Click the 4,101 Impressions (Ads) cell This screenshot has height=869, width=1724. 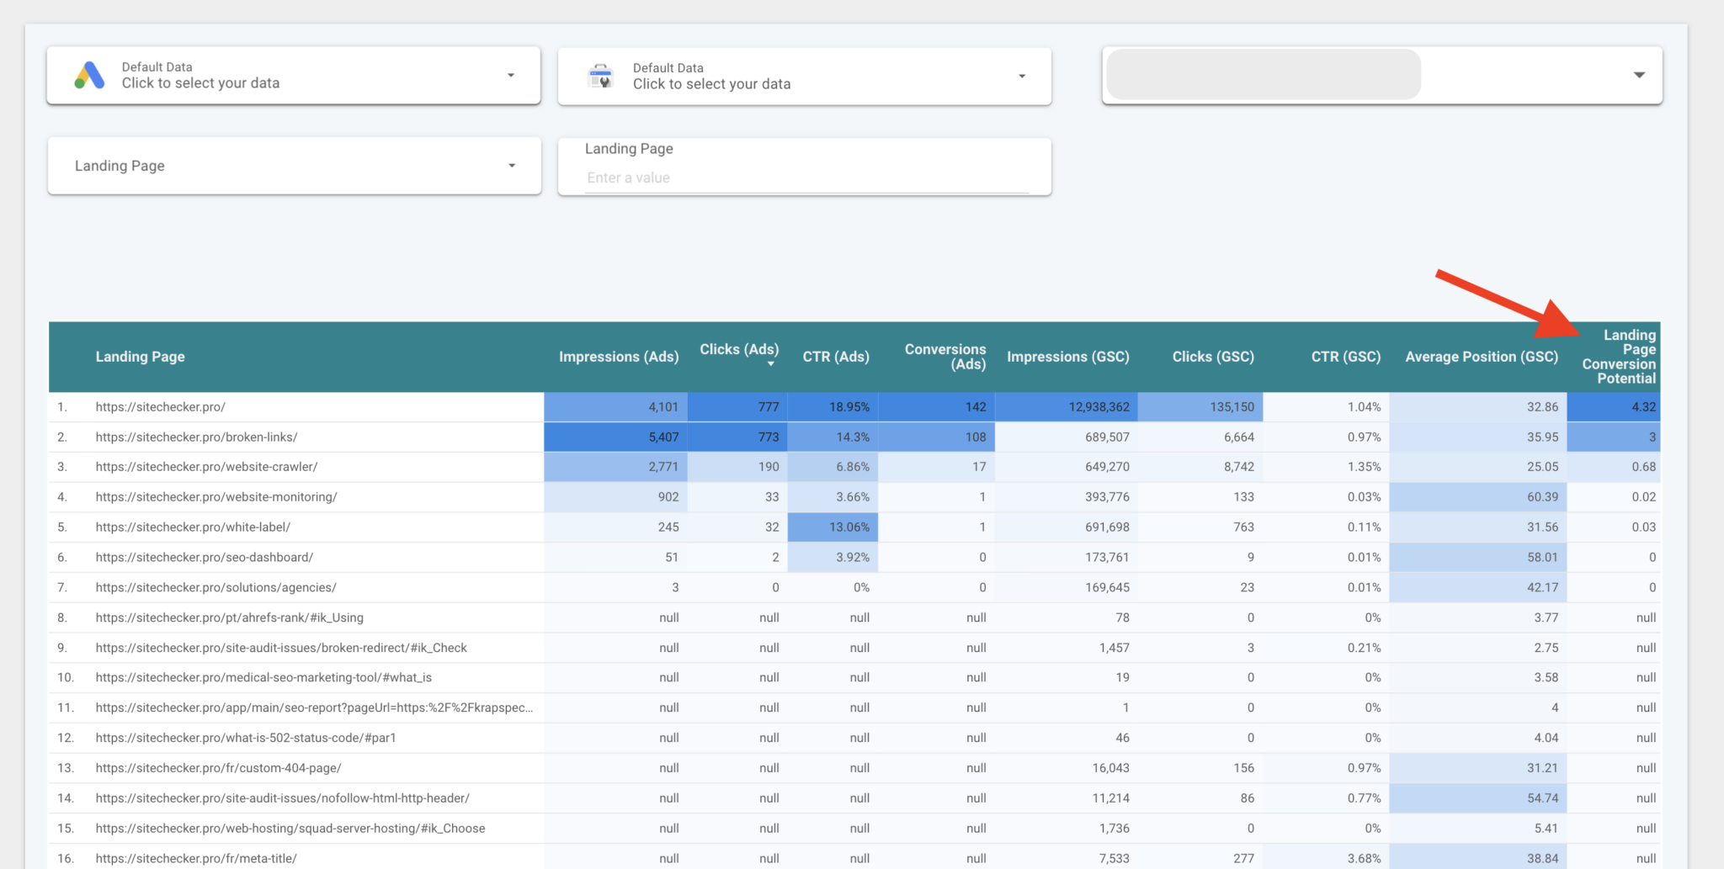pos(616,407)
